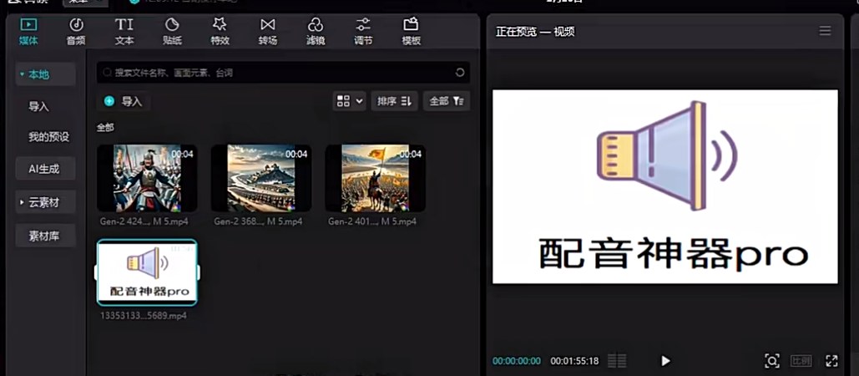
Task: Click the 导入 import button with plus icon
Action: tap(124, 101)
